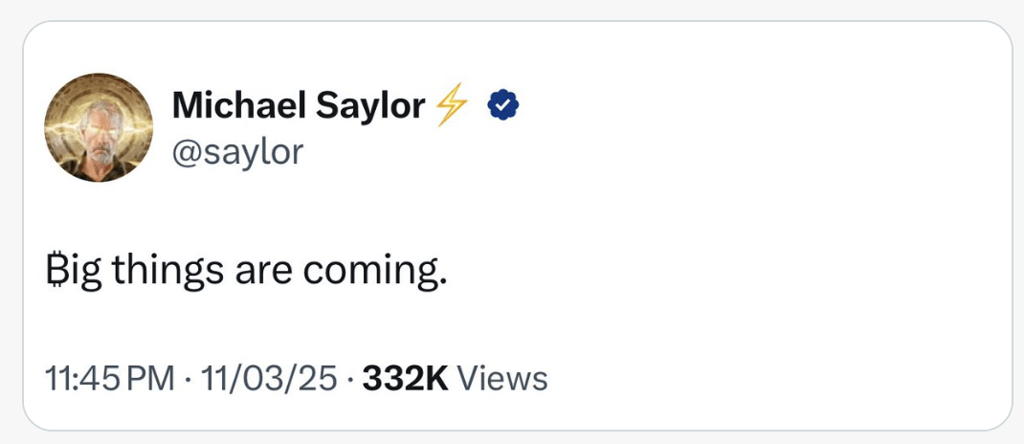The image size is (1024, 444).
Task: Click the dot separator before 332K
Action: (x=350, y=379)
